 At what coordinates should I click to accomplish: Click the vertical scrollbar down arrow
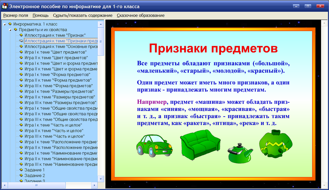coord(101,179)
